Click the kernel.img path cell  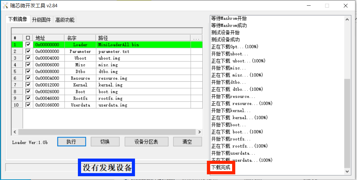coord(143,85)
